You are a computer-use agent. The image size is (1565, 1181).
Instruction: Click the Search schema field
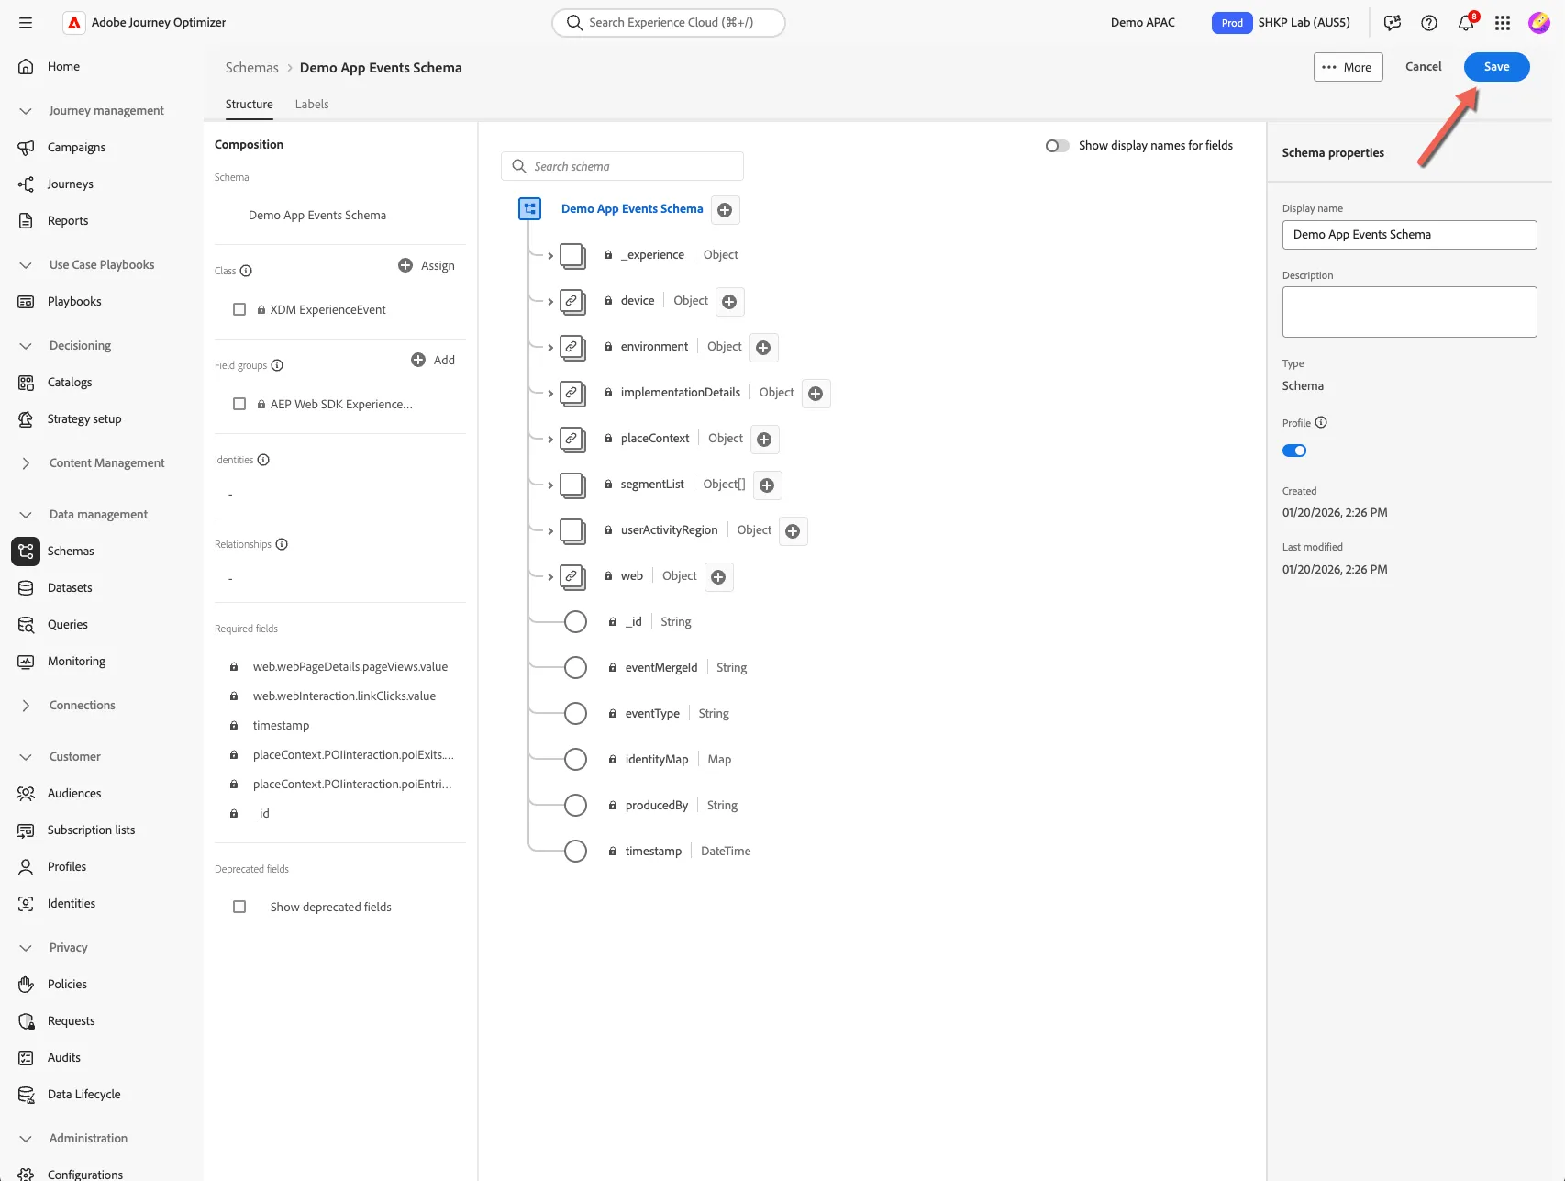tap(622, 166)
